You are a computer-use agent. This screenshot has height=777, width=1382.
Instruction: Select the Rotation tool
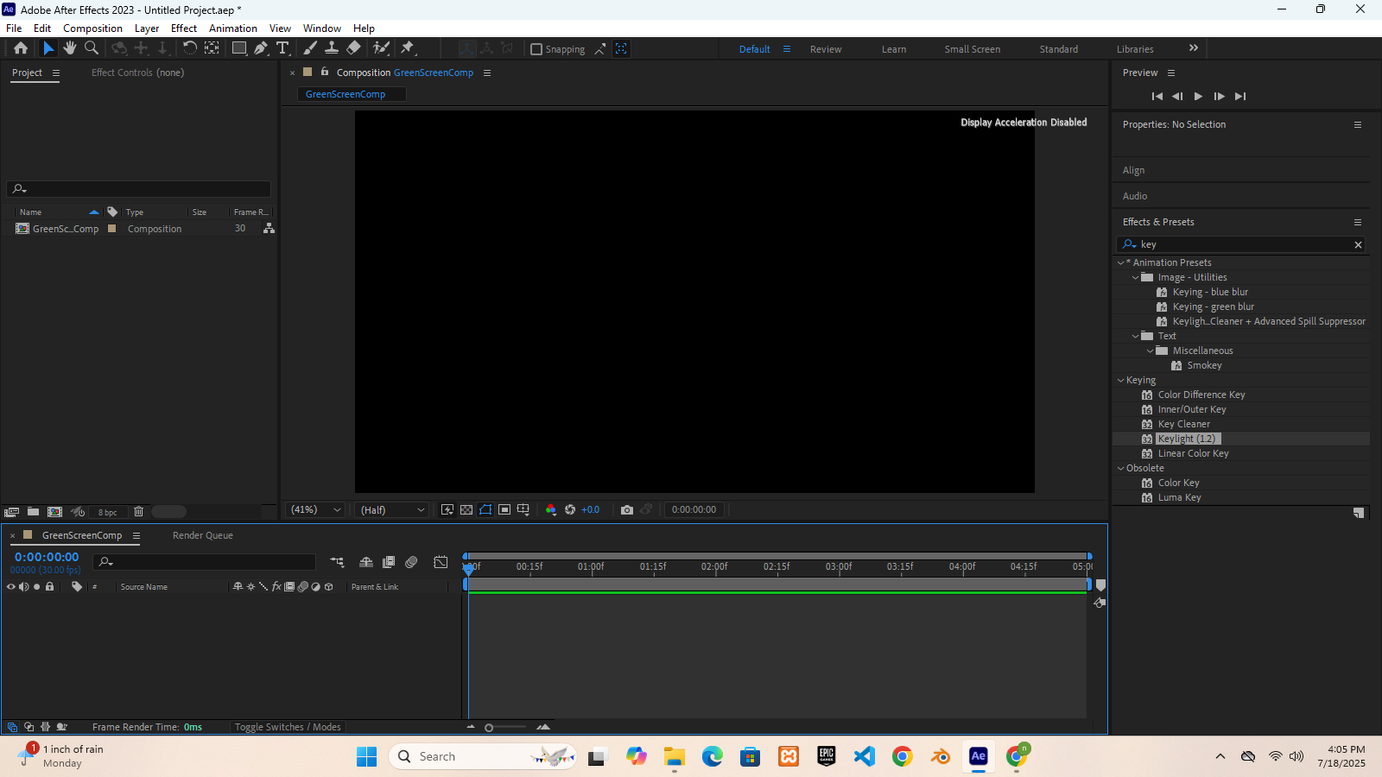[190, 48]
